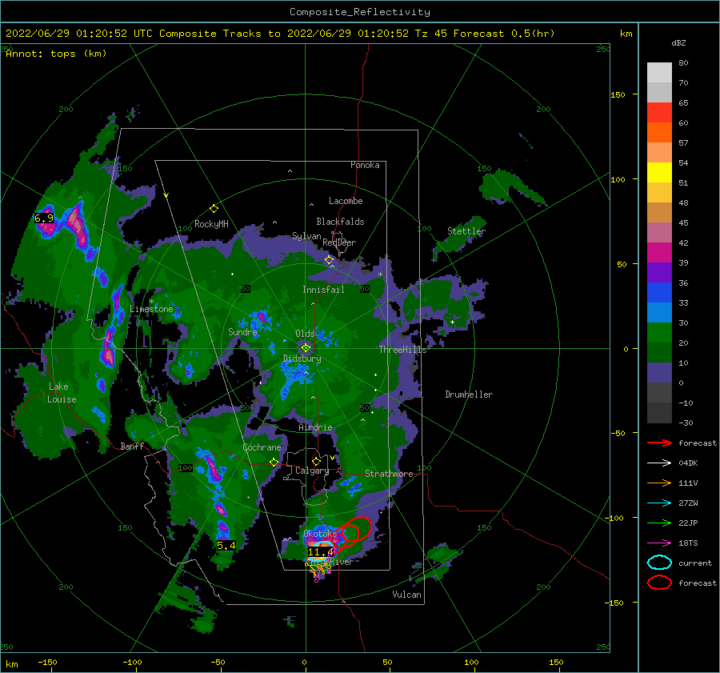Click the ThreeHills city label

[x=402, y=350]
